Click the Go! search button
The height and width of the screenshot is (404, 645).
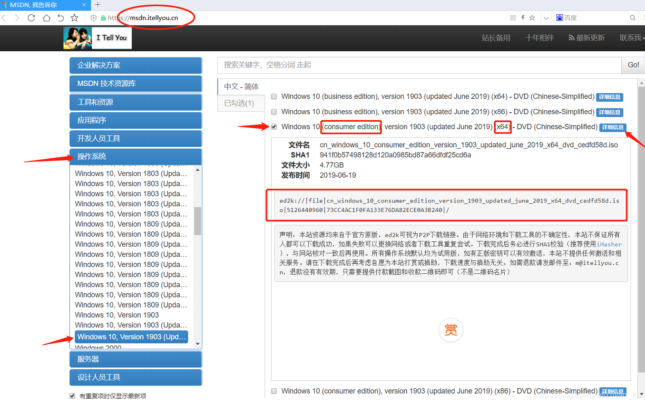tap(633, 65)
